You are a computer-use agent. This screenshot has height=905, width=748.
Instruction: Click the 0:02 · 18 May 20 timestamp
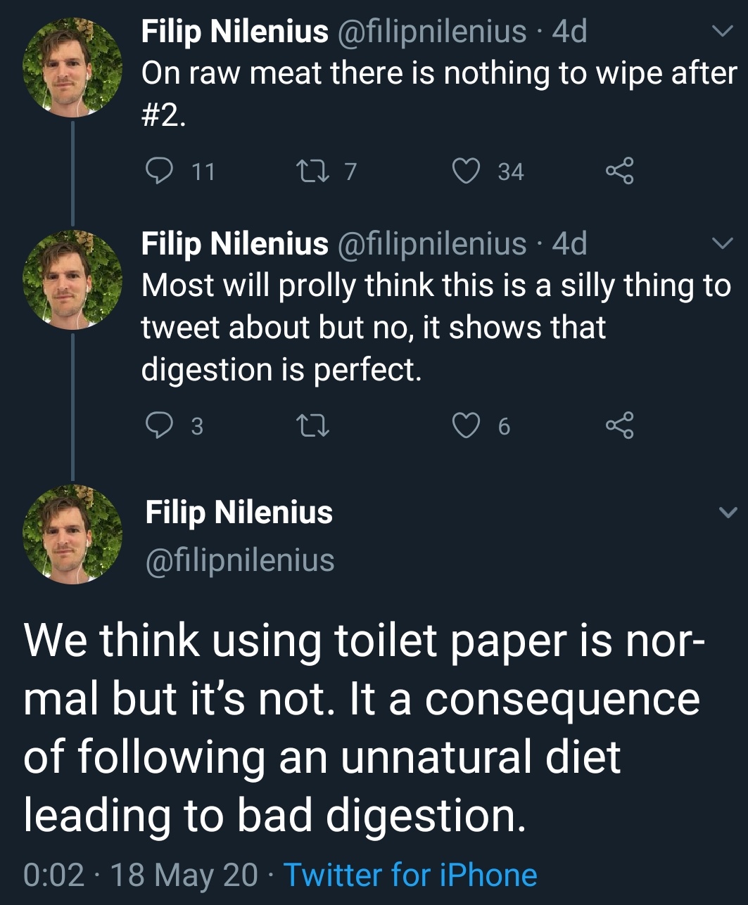pyautogui.click(x=141, y=875)
